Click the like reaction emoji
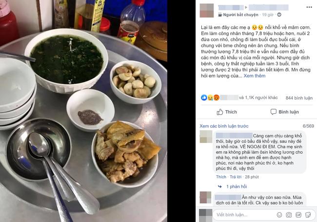 (x=204, y=98)
